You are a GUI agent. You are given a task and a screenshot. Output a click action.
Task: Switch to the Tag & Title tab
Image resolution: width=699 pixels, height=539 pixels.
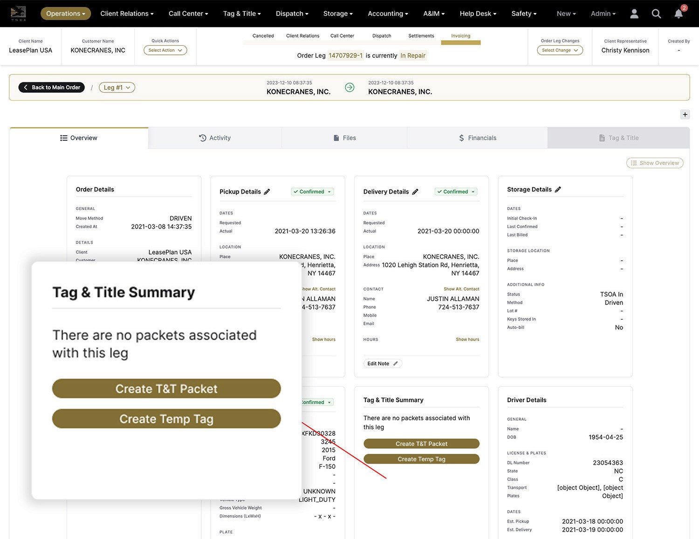click(618, 138)
